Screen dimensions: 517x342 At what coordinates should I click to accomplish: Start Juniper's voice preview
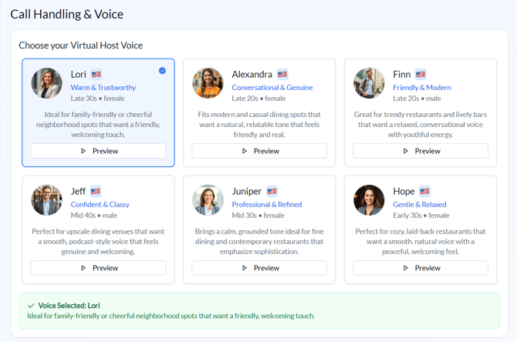(259, 268)
